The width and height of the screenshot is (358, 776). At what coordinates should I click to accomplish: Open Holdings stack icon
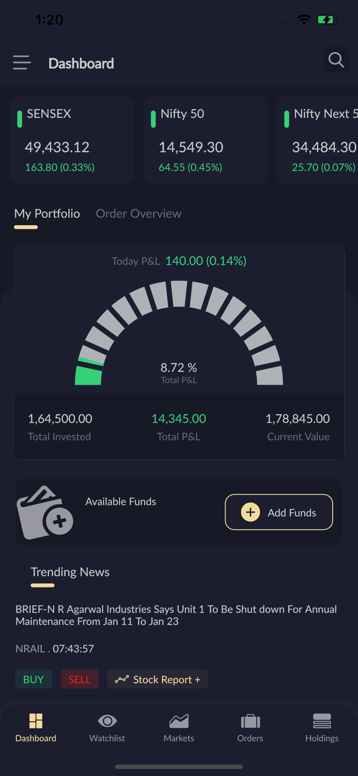(321, 721)
